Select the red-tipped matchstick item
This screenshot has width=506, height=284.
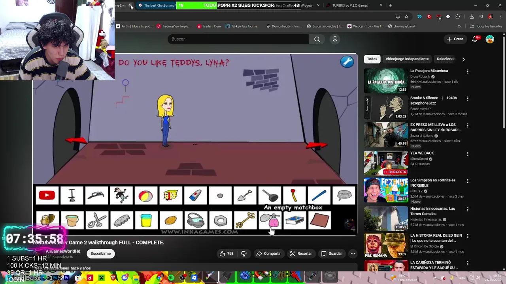click(294, 195)
